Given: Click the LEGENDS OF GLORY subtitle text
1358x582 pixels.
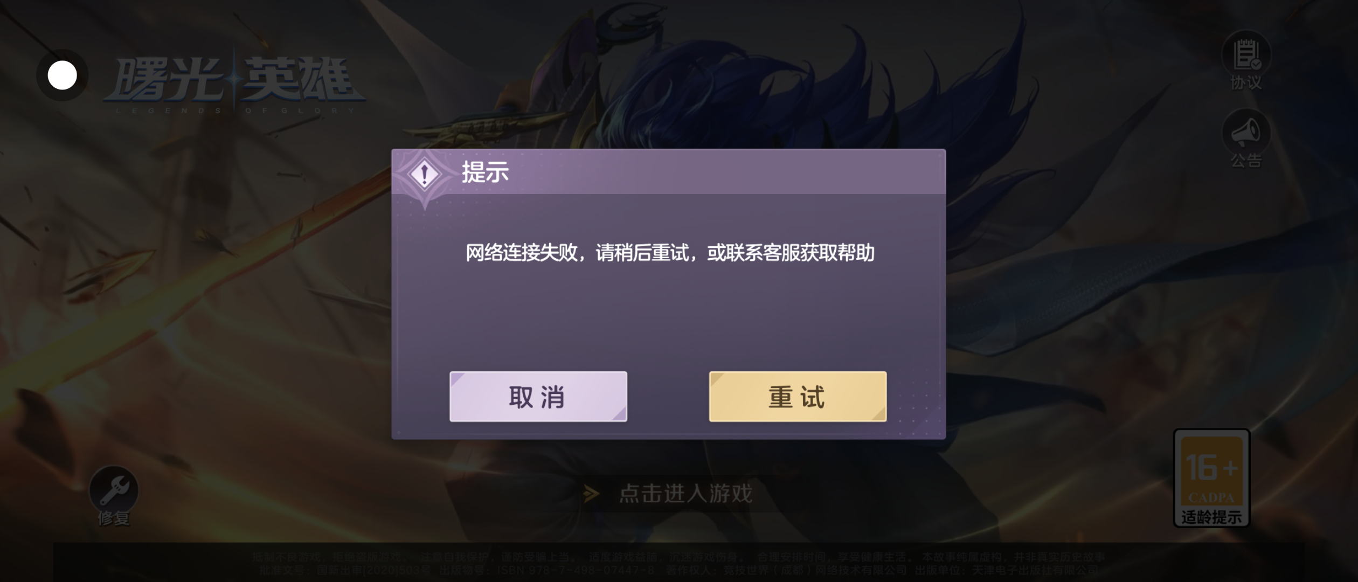Looking at the screenshot, I should click(x=235, y=110).
